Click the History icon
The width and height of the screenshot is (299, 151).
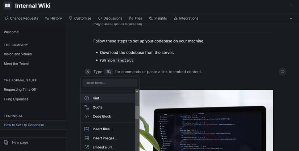(x=47, y=18)
